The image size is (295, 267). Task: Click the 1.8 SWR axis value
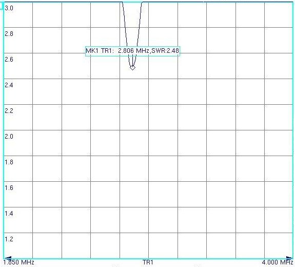(9, 162)
